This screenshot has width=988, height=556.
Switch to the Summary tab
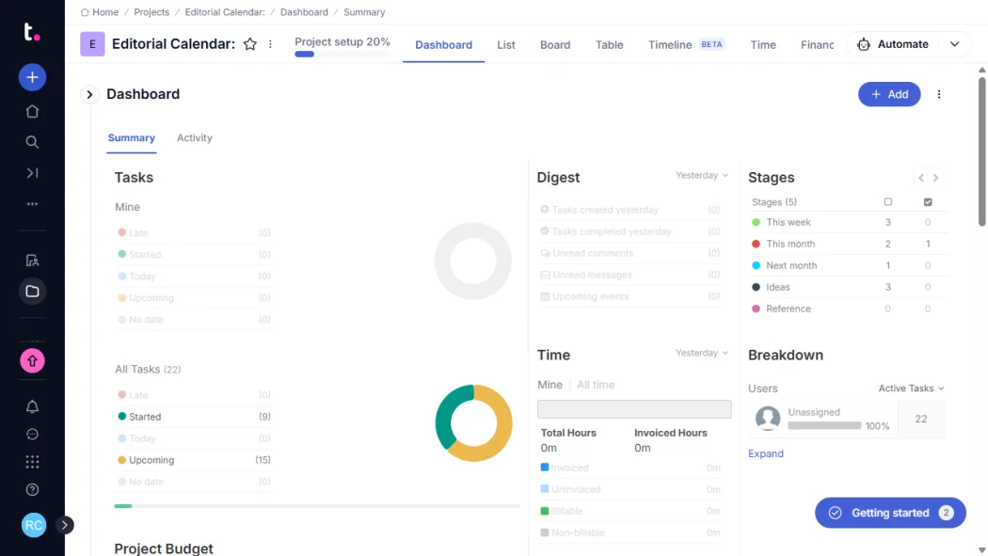coord(131,138)
